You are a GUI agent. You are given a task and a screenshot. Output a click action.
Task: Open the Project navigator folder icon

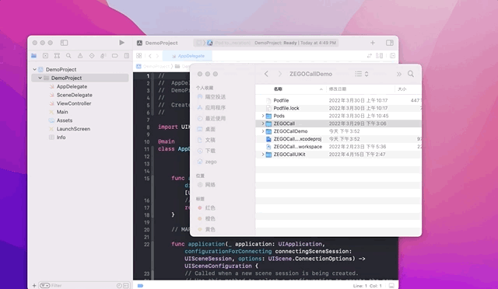[33, 56]
